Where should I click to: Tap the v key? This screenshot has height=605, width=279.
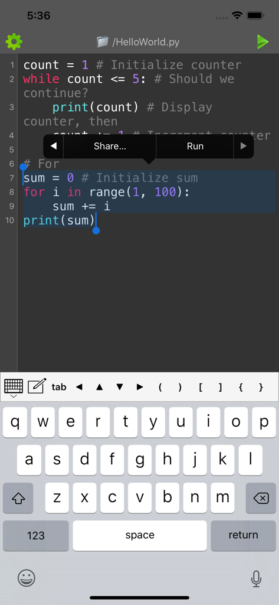(x=139, y=497)
